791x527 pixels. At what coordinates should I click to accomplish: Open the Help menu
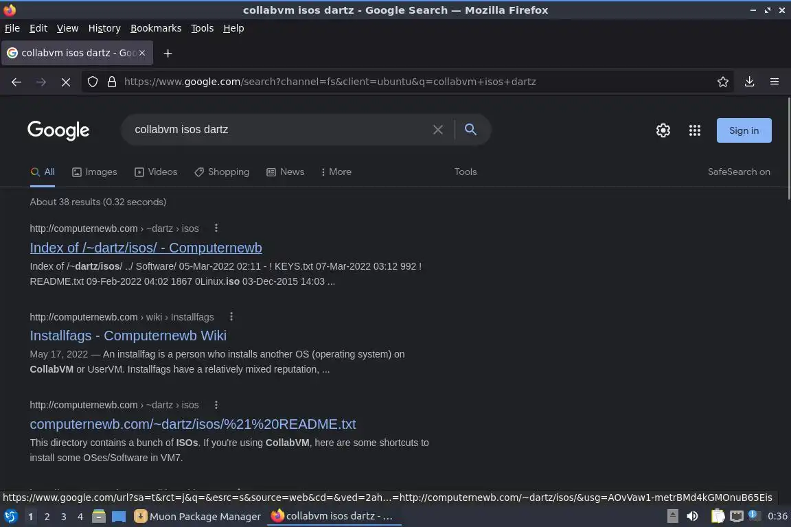tap(233, 28)
